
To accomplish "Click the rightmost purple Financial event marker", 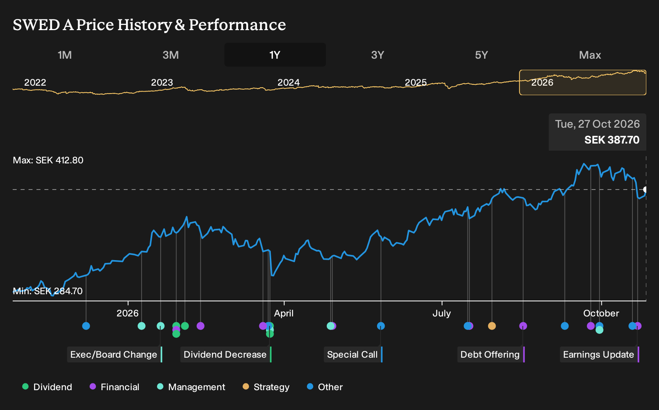I will (x=638, y=326).
